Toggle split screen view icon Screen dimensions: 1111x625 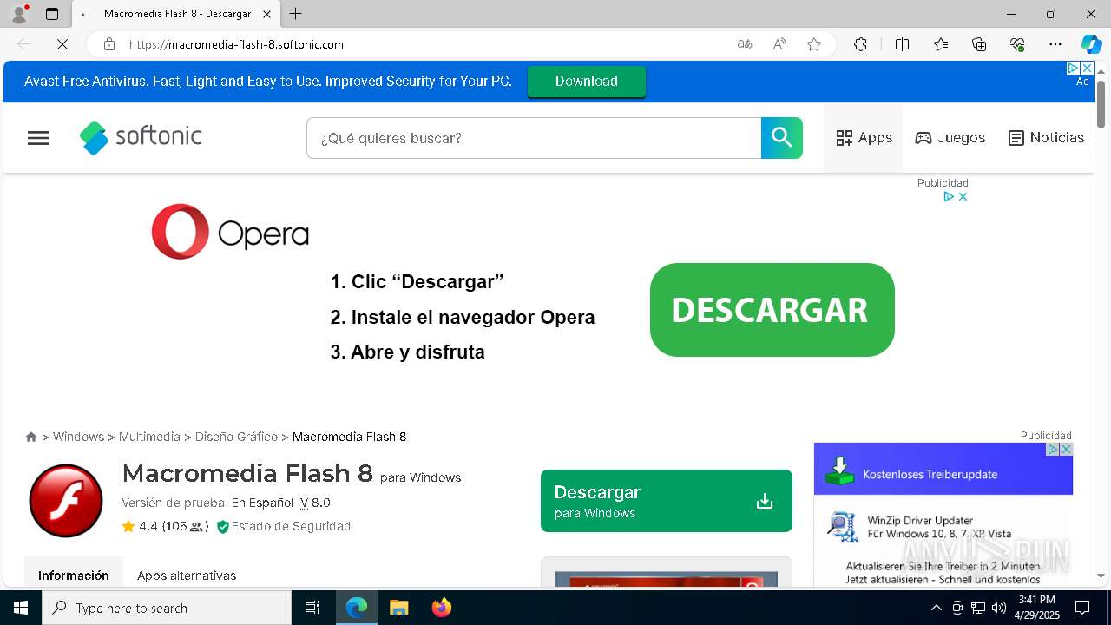tap(902, 44)
